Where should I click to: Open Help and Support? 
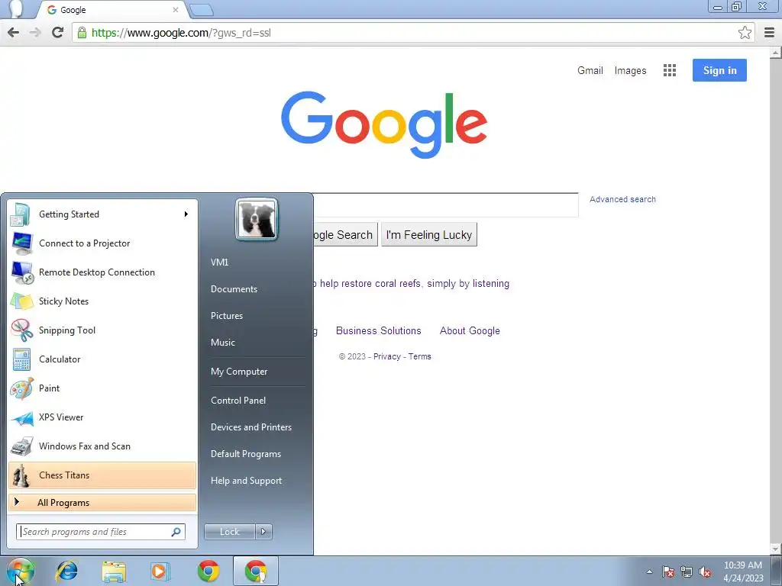[247, 481]
